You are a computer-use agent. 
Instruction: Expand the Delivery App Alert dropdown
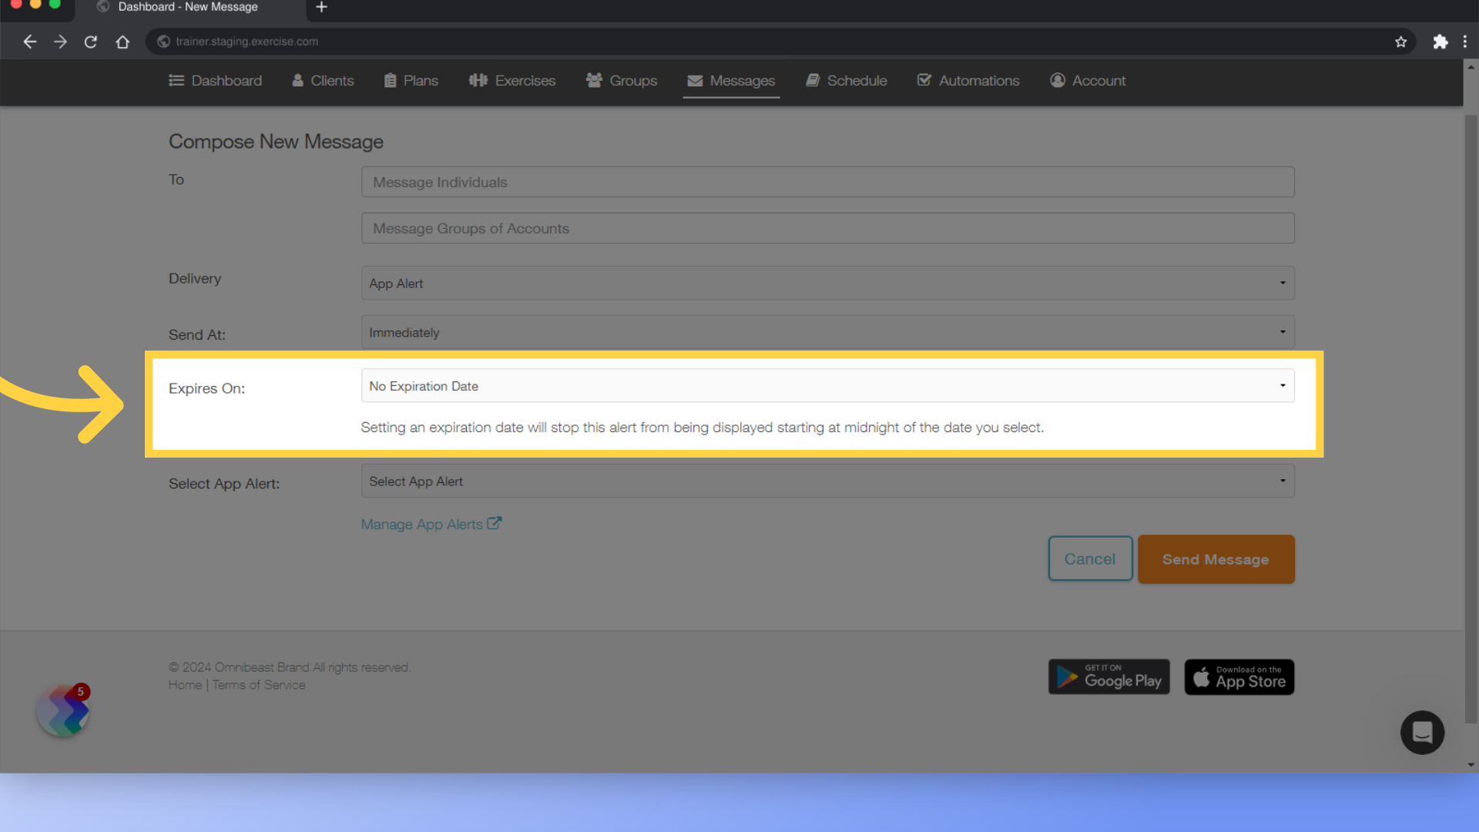pos(828,283)
